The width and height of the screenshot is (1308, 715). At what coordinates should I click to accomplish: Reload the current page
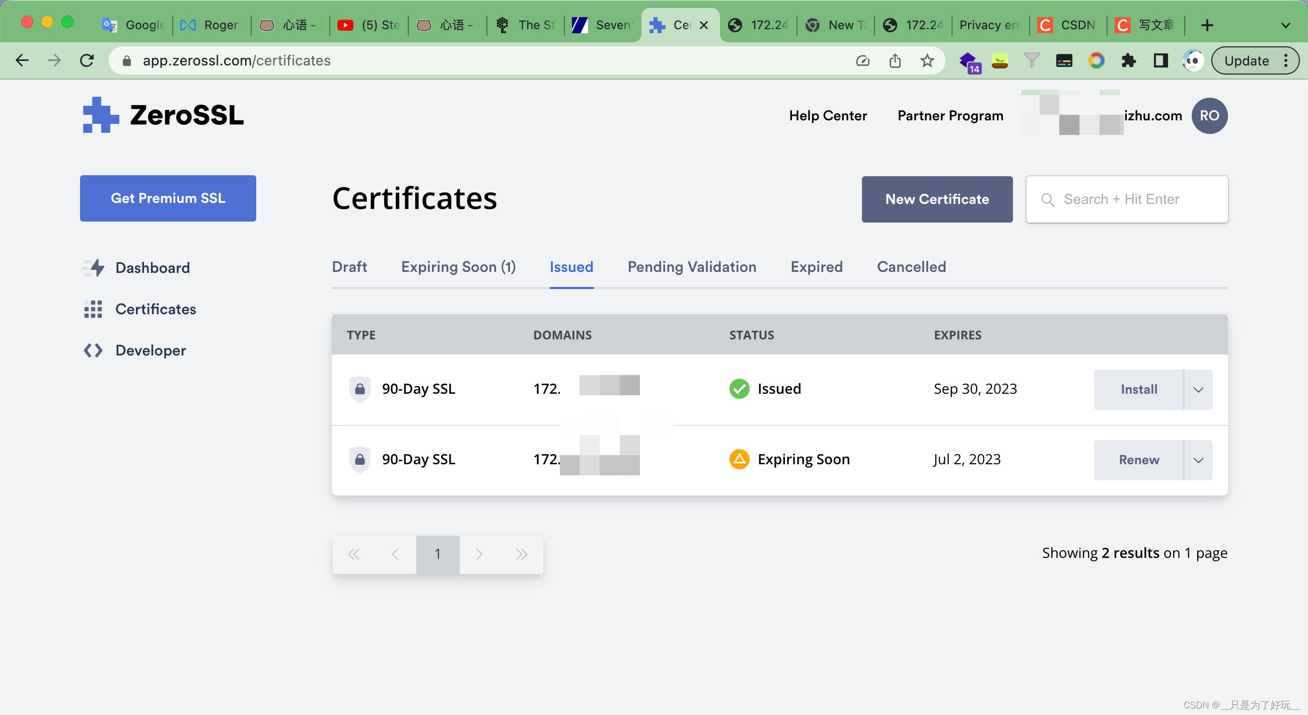coord(87,60)
